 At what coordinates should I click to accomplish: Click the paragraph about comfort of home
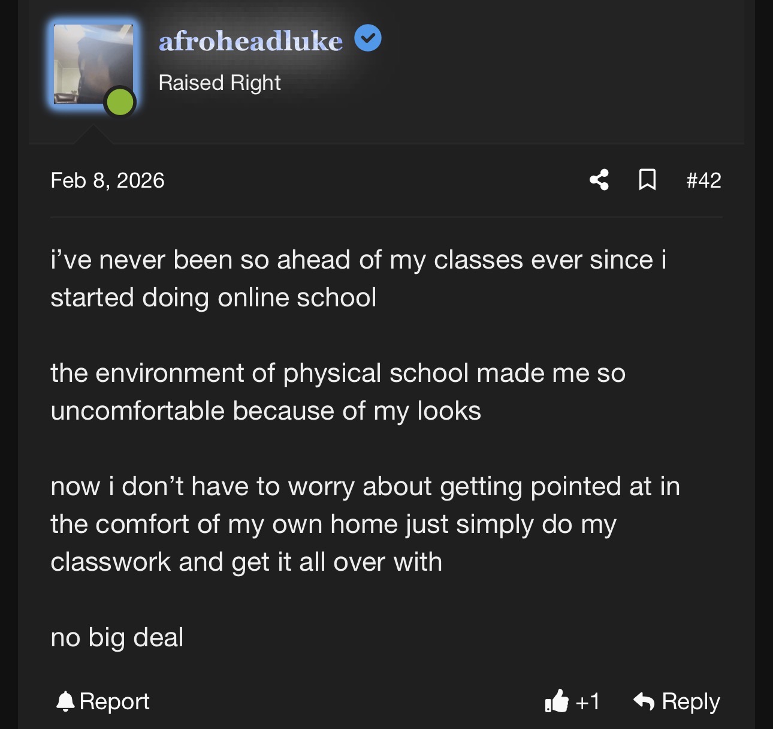pos(366,524)
